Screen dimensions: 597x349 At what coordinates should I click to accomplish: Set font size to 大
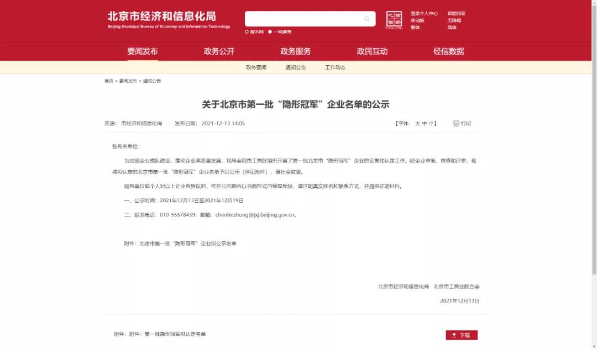[x=417, y=124]
